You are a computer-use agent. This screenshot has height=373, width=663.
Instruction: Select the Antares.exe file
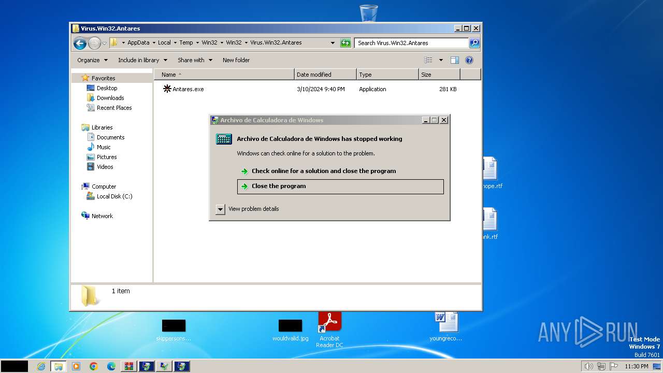click(188, 89)
